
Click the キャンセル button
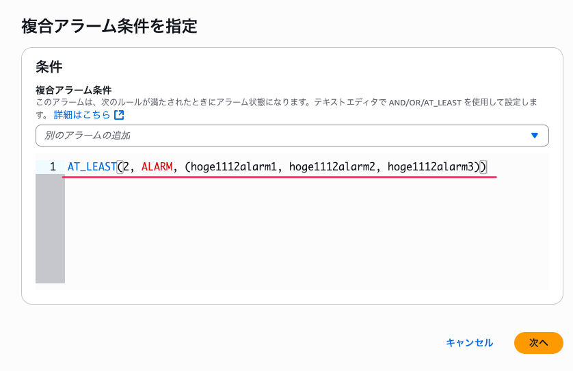pos(470,343)
